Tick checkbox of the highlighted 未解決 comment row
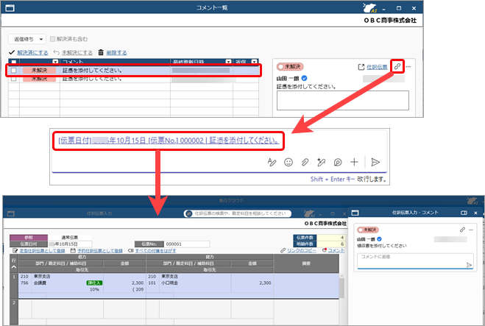 coord(13,71)
